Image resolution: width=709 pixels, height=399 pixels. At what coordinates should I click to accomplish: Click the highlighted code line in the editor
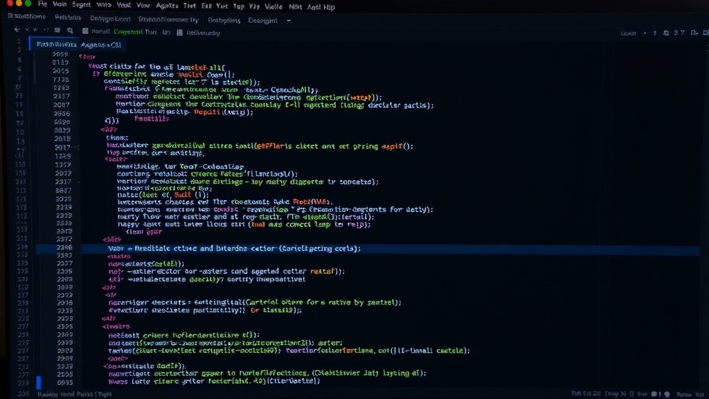coord(367,249)
